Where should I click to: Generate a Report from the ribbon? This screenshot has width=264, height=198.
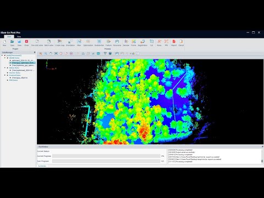(174, 43)
